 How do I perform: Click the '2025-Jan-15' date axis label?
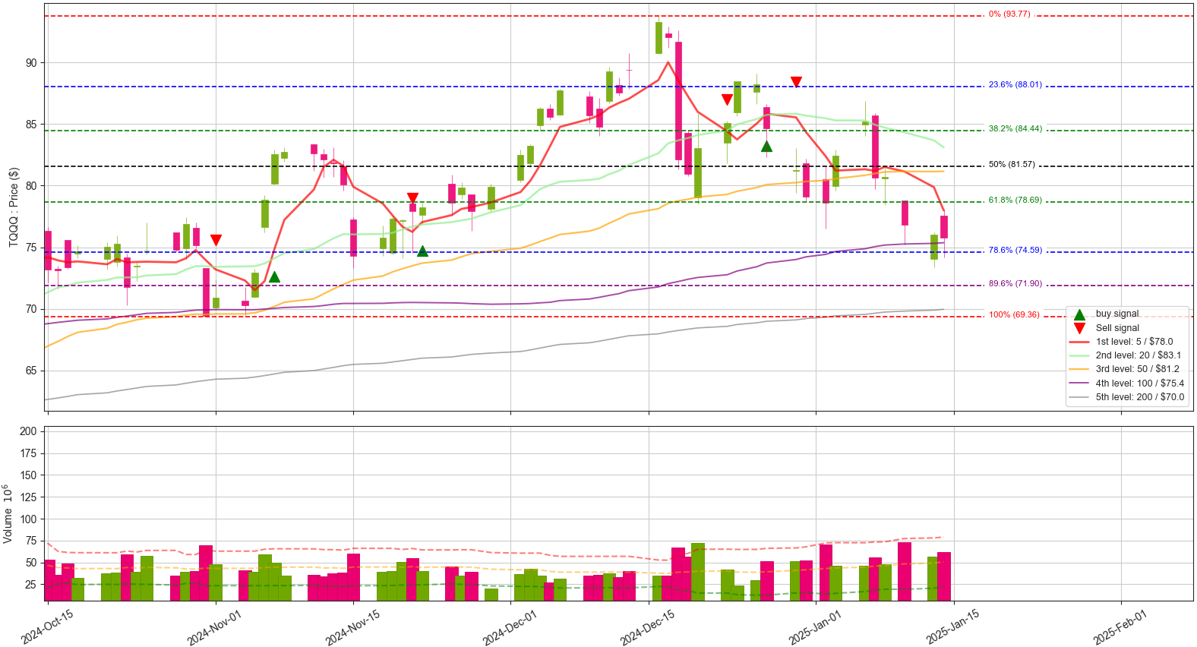click(952, 626)
